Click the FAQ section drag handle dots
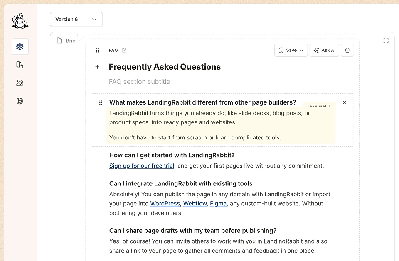The height and width of the screenshot is (261, 399). tap(97, 50)
